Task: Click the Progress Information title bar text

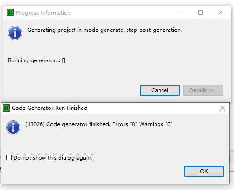Action: tap(43, 13)
